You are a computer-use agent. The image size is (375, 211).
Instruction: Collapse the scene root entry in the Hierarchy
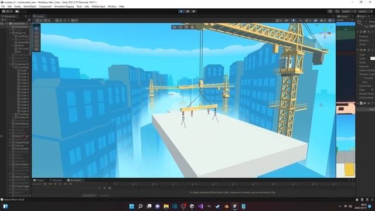click(x=8, y=23)
